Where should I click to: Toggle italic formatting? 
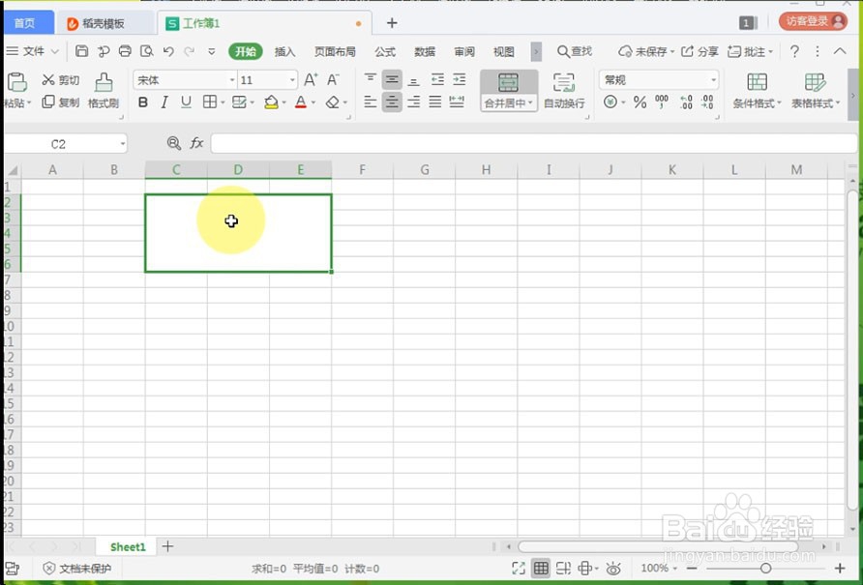click(x=164, y=102)
